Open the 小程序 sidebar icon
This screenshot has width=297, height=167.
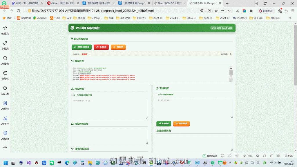click(x=5, y=45)
